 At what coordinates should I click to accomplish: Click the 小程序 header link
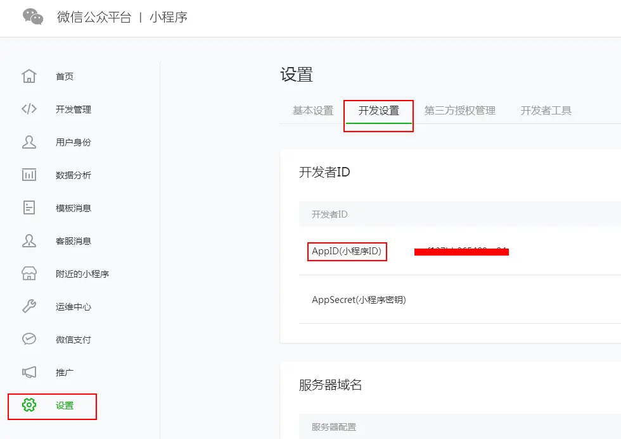pyautogui.click(x=169, y=17)
